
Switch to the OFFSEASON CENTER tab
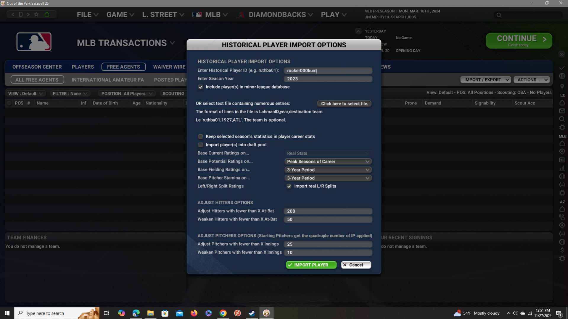37,67
